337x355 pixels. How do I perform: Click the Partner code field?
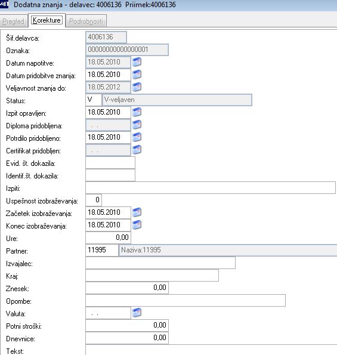pos(102,250)
